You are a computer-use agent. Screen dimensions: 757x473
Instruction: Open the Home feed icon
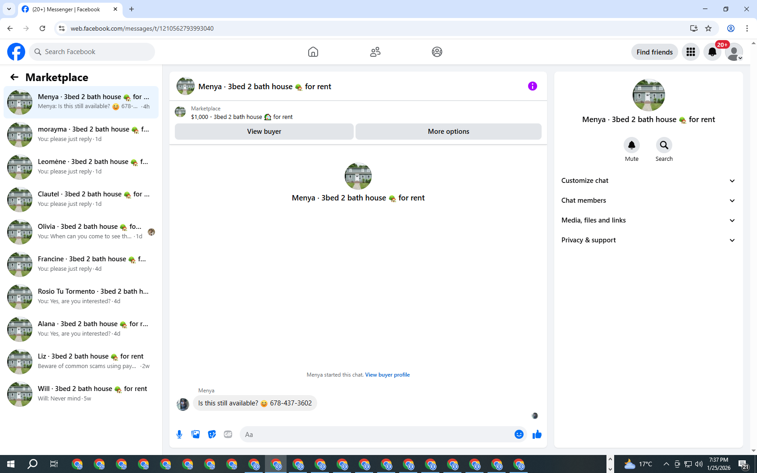pyautogui.click(x=313, y=52)
